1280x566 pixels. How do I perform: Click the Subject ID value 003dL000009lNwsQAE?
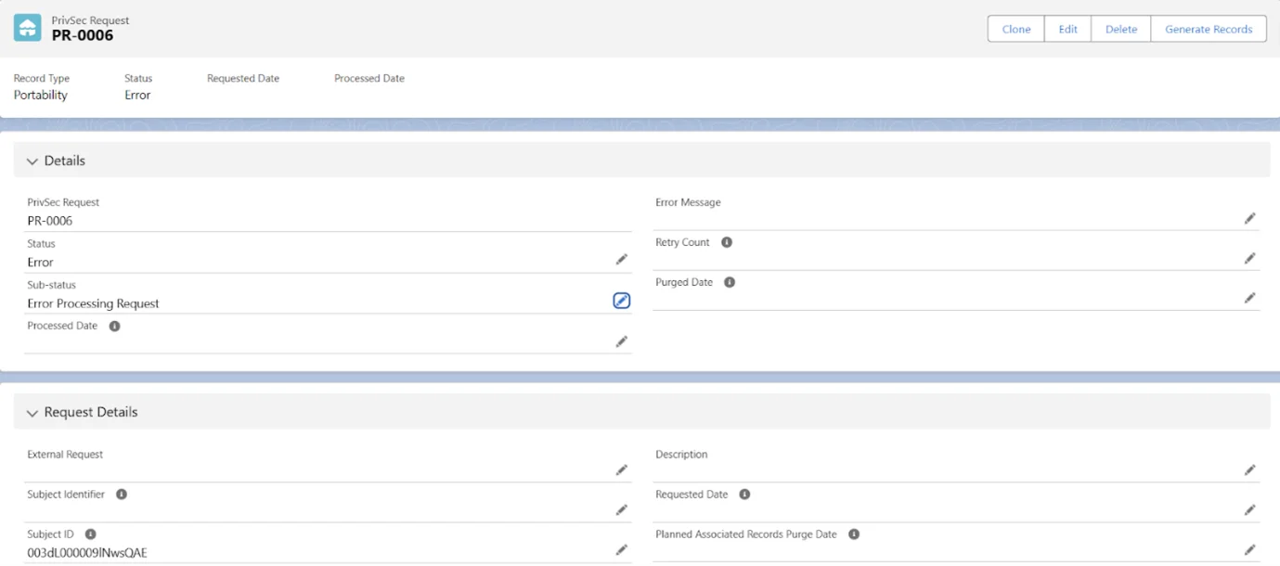[x=87, y=553]
